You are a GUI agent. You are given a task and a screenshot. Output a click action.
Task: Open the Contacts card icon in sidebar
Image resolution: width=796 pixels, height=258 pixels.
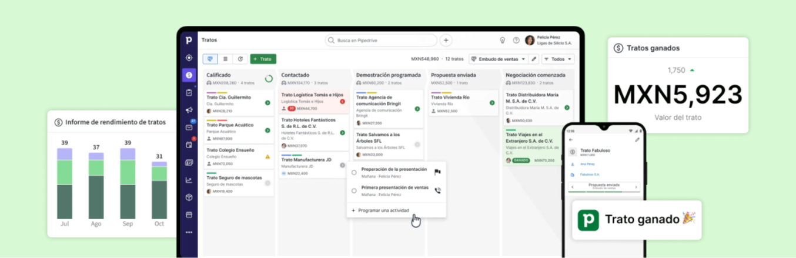tap(189, 162)
